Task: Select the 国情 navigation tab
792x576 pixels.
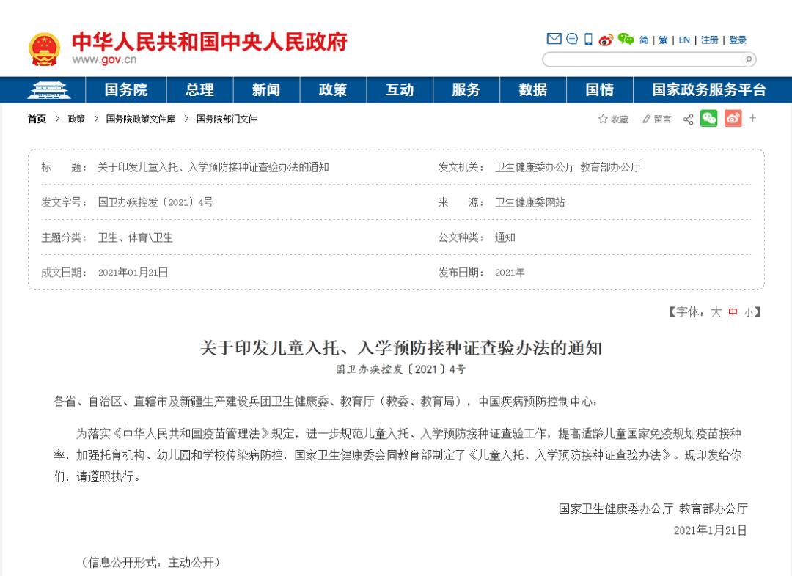Action: pyautogui.click(x=599, y=89)
